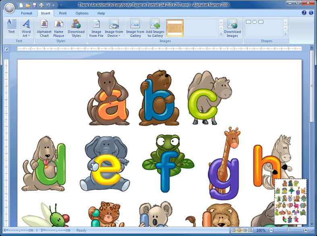The width and height of the screenshot is (317, 236).
Task: Expand the full Images gallery list
Action: click(x=221, y=34)
